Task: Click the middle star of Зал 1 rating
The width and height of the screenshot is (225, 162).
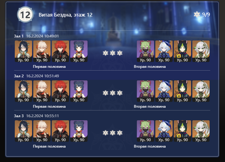Action: [112, 53]
